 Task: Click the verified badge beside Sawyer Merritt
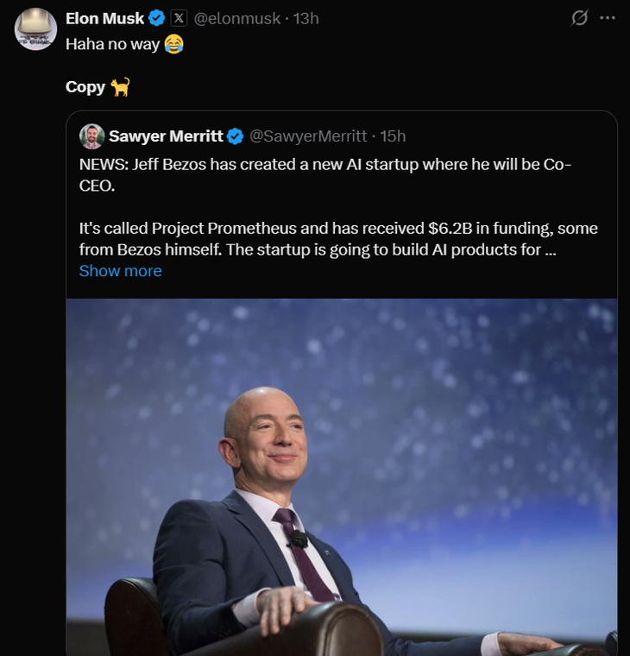[x=235, y=136]
